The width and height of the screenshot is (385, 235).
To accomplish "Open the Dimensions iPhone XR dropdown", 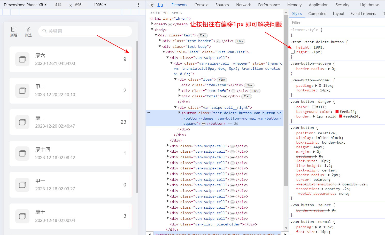I will (25, 5).
